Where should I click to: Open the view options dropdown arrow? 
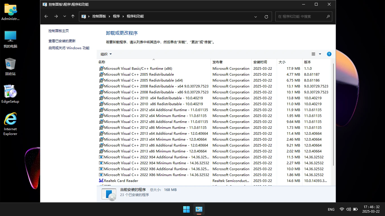(320, 54)
